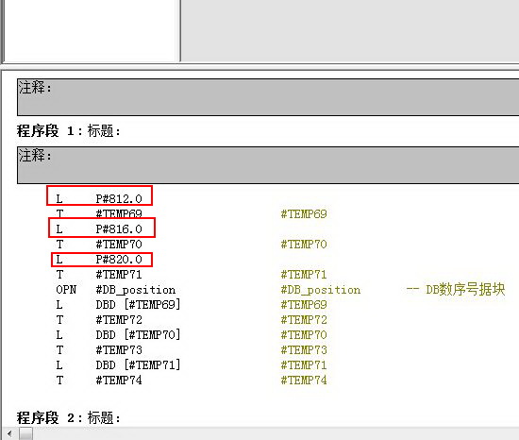Click the code line L P#812.0
This screenshot has width=519, height=440.
99,198
